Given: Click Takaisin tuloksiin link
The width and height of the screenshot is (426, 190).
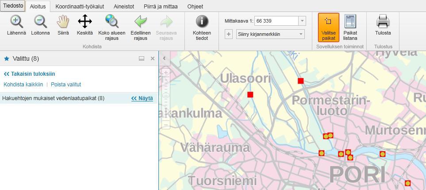Looking at the screenshot, I should pos(29,74).
